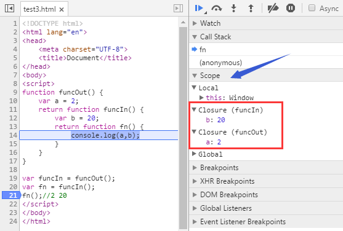The height and width of the screenshot is (231, 343).
Task: Collapse the Call Stack section
Action: 195,37
